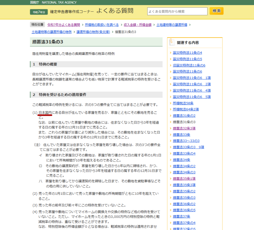
Task: Click the 令和7年分 badge in header
Action: (39, 12)
